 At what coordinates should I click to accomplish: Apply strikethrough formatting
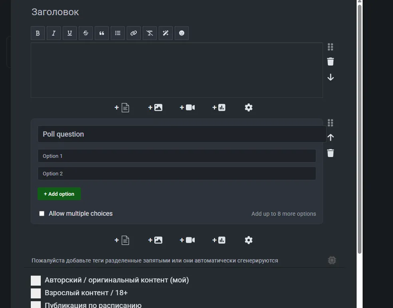pyautogui.click(x=86, y=33)
